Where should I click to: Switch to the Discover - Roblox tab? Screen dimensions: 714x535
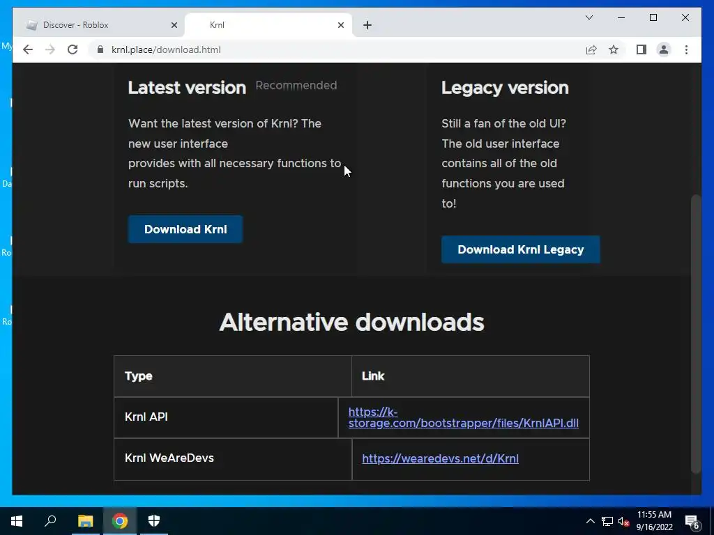click(x=99, y=25)
